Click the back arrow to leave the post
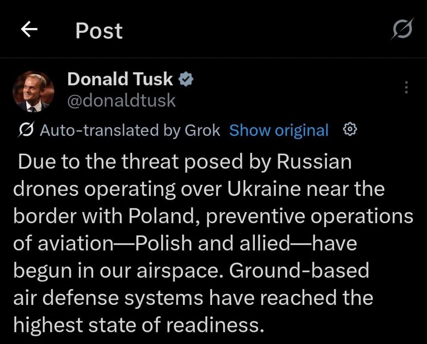The image size is (427, 344). click(29, 29)
